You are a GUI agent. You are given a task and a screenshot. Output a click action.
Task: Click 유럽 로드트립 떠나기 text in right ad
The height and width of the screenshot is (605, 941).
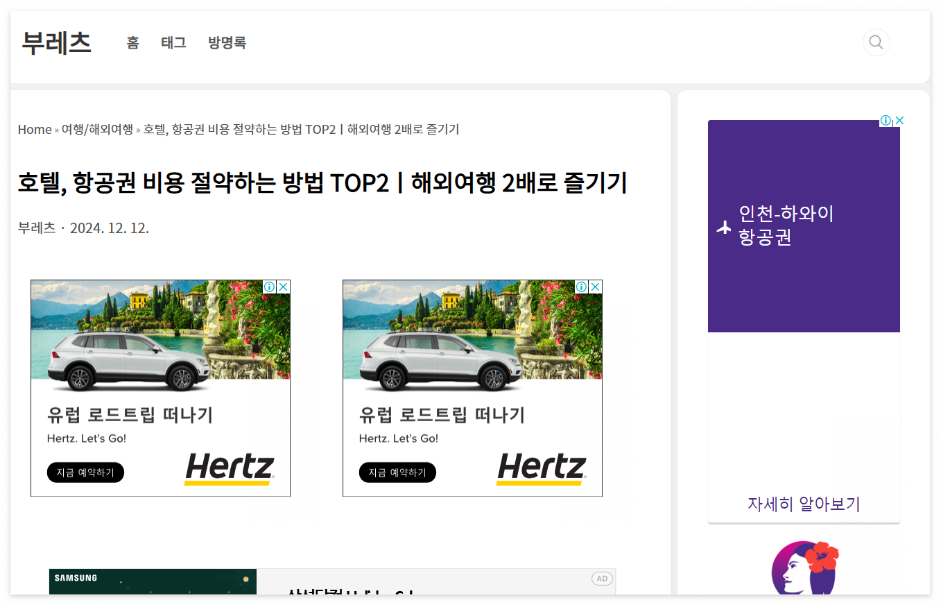coord(442,415)
